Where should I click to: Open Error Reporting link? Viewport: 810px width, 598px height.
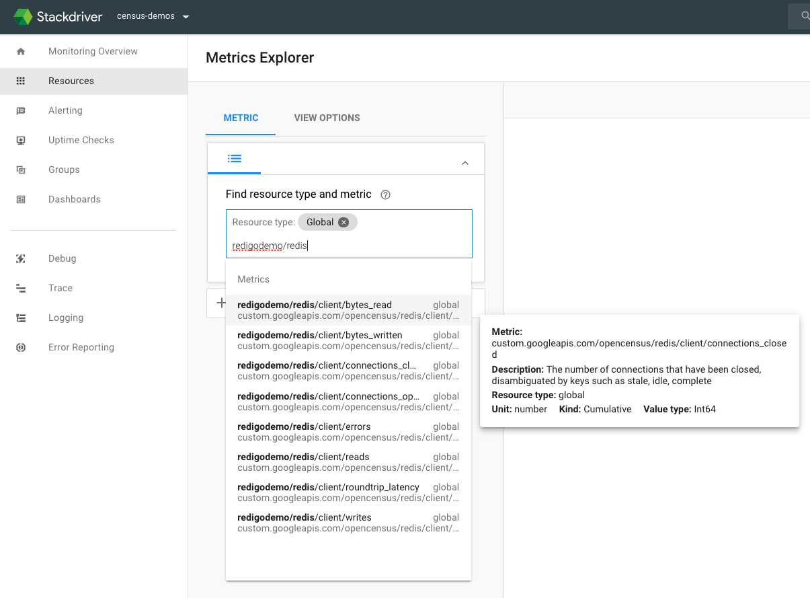click(x=81, y=347)
